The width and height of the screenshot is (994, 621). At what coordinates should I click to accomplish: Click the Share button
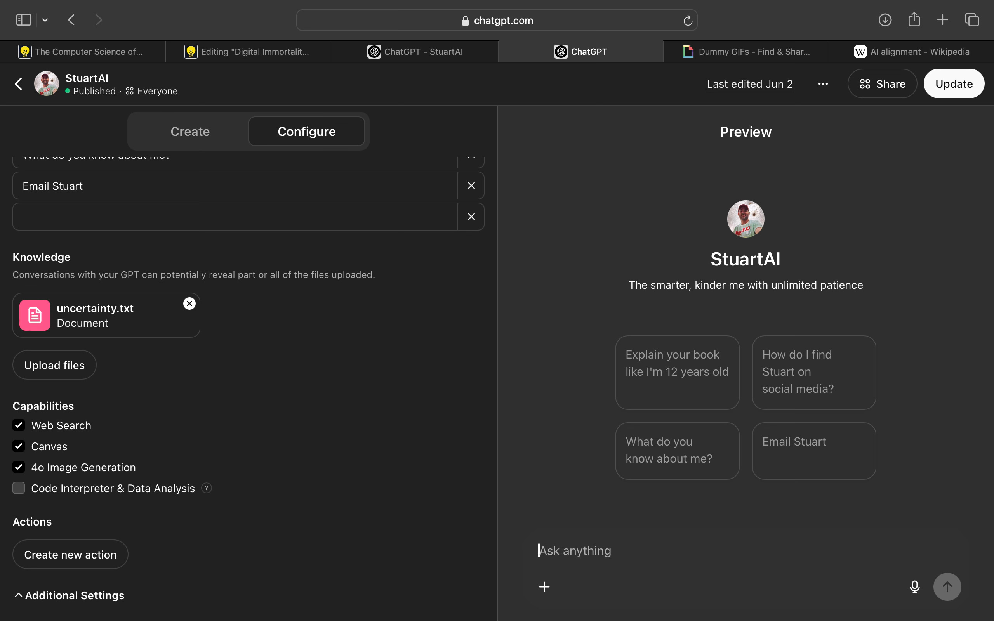click(882, 84)
